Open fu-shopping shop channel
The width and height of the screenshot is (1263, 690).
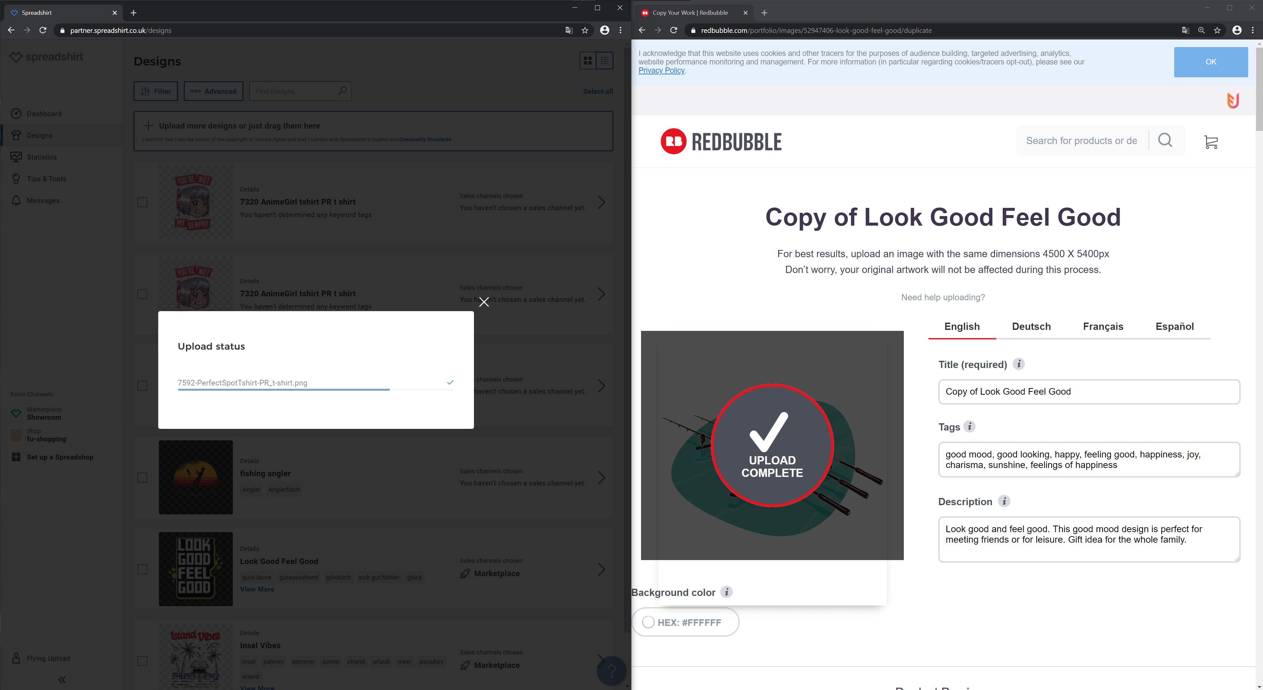(x=46, y=435)
